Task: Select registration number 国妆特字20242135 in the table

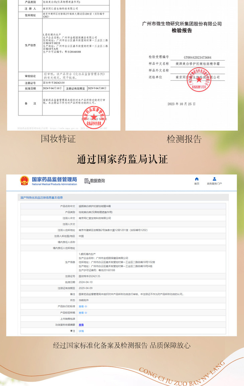Action: point(89,276)
